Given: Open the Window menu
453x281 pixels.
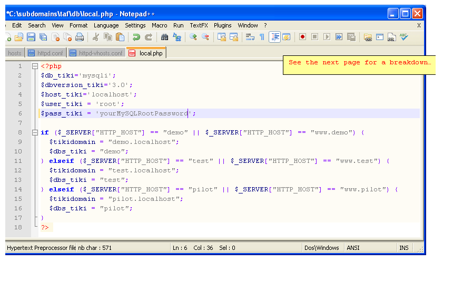Looking at the screenshot, I should 248,25.
